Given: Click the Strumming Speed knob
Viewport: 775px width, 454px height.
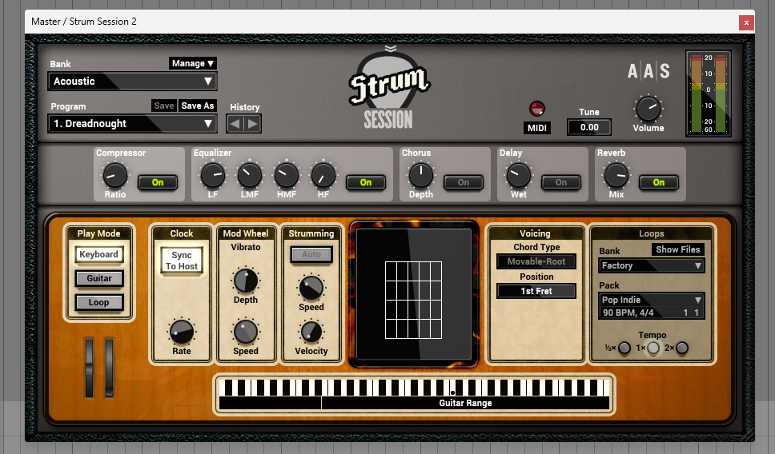Looking at the screenshot, I should coord(311,289).
